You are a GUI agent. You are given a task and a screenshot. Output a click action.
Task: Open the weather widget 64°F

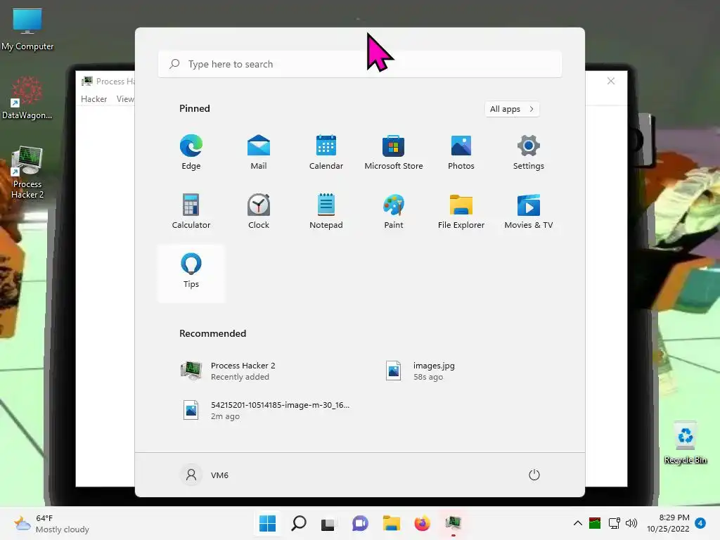tap(51, 523)
